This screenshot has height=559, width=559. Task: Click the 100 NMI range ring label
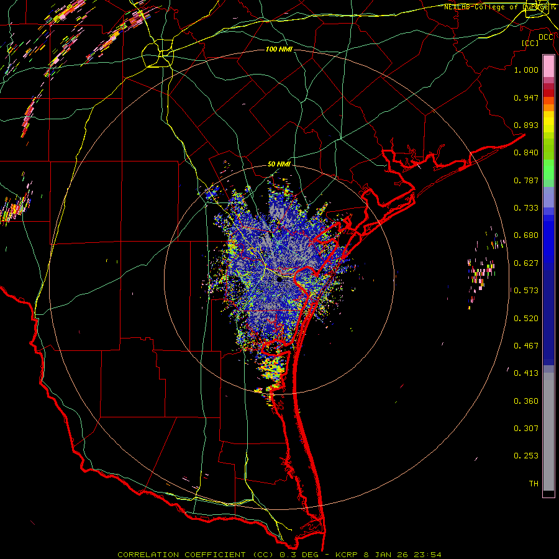(x=279, y=49)
